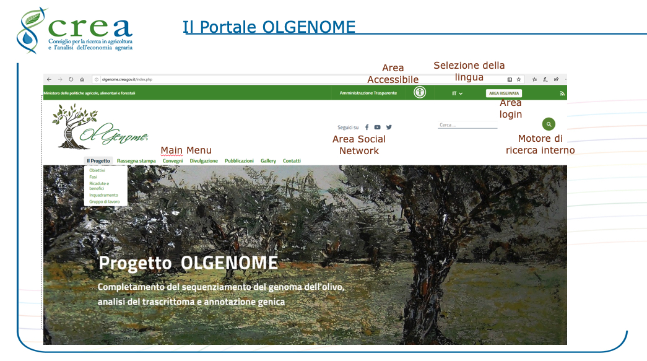Open the Rassegna stampa menu item
Image resolution: width=647 pixels, height=361 pixels.
[136, 161]
